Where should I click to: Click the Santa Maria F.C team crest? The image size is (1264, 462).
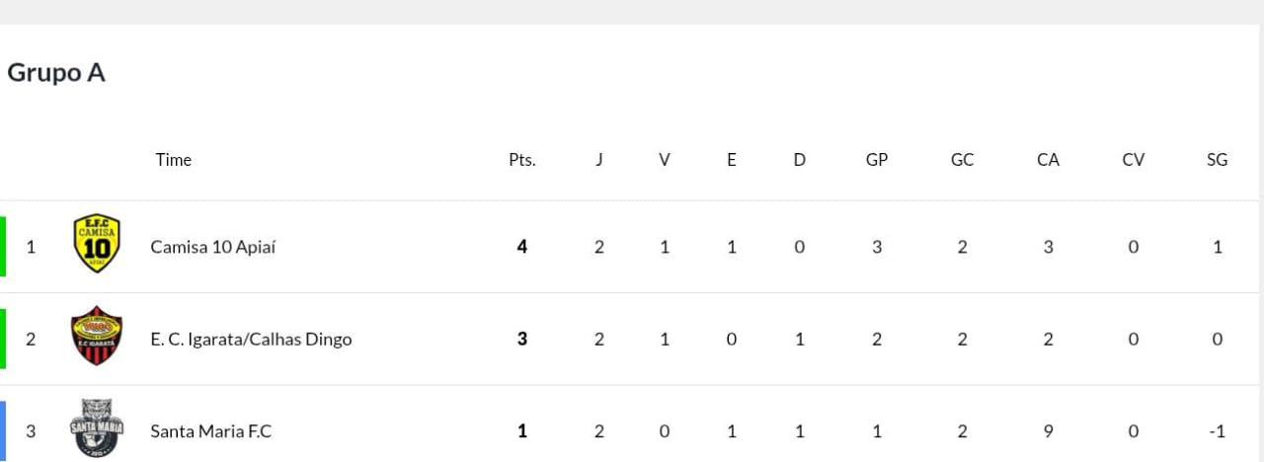coord(97,428)
